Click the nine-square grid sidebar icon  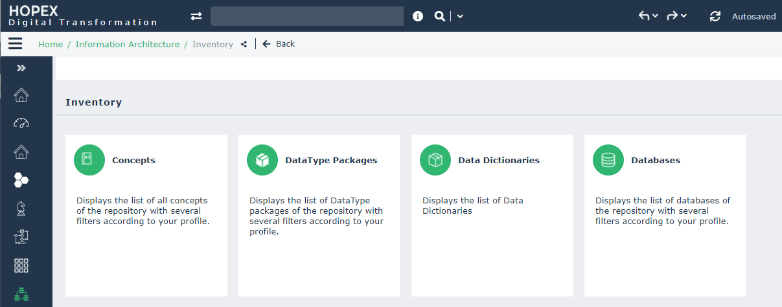(21, 266)
